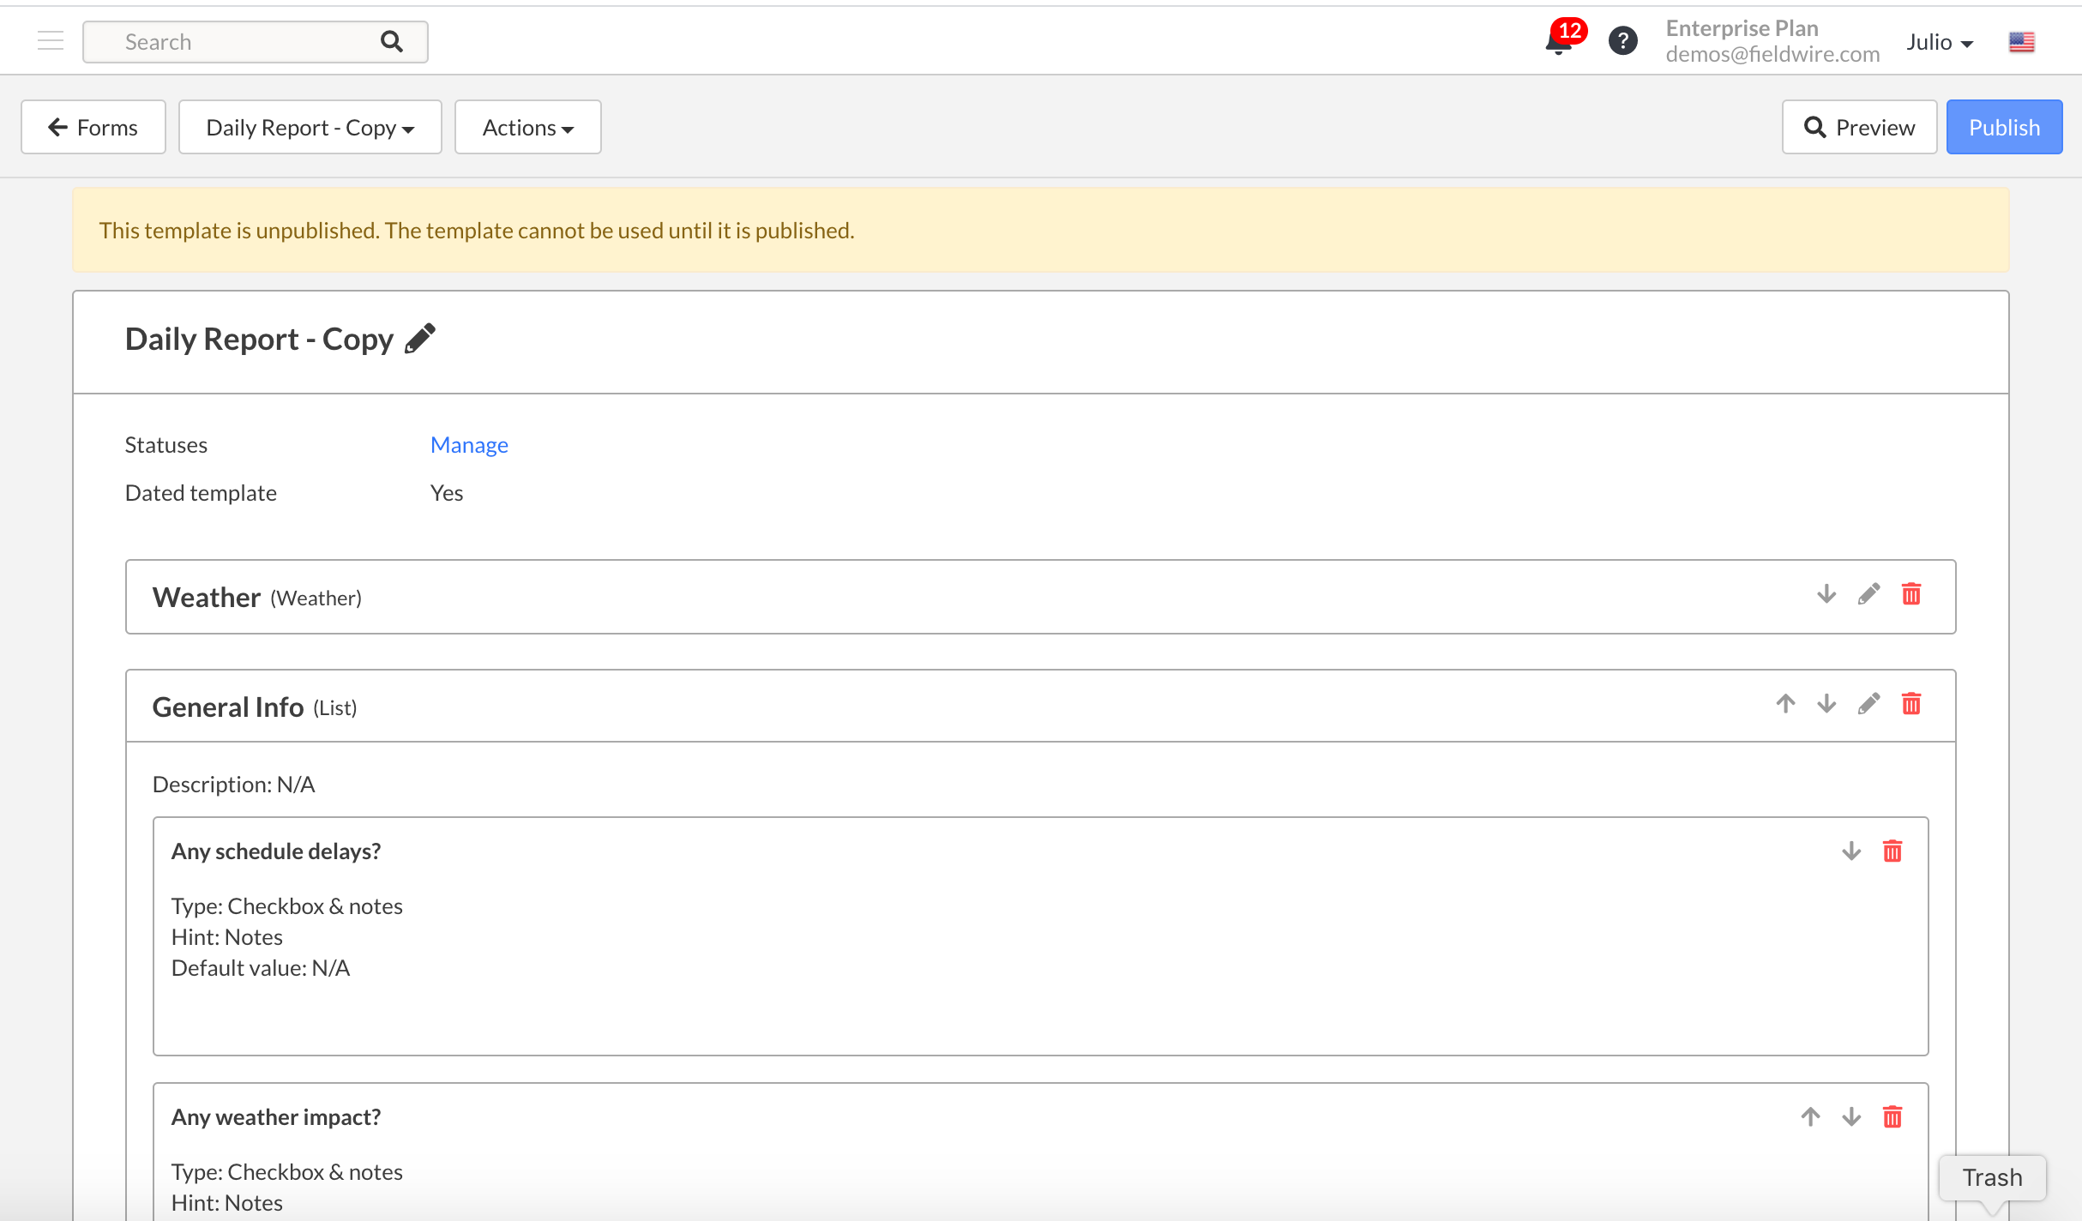Click the 'Default value: N/A' text
Viewport: 2082px width, 1221px height.
(261, 967)
